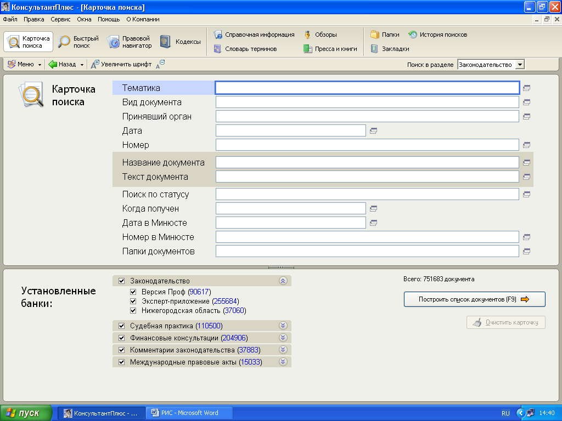Toggle Международные правовые акты checkbox
Screen dimensions: 562x421
121,362
